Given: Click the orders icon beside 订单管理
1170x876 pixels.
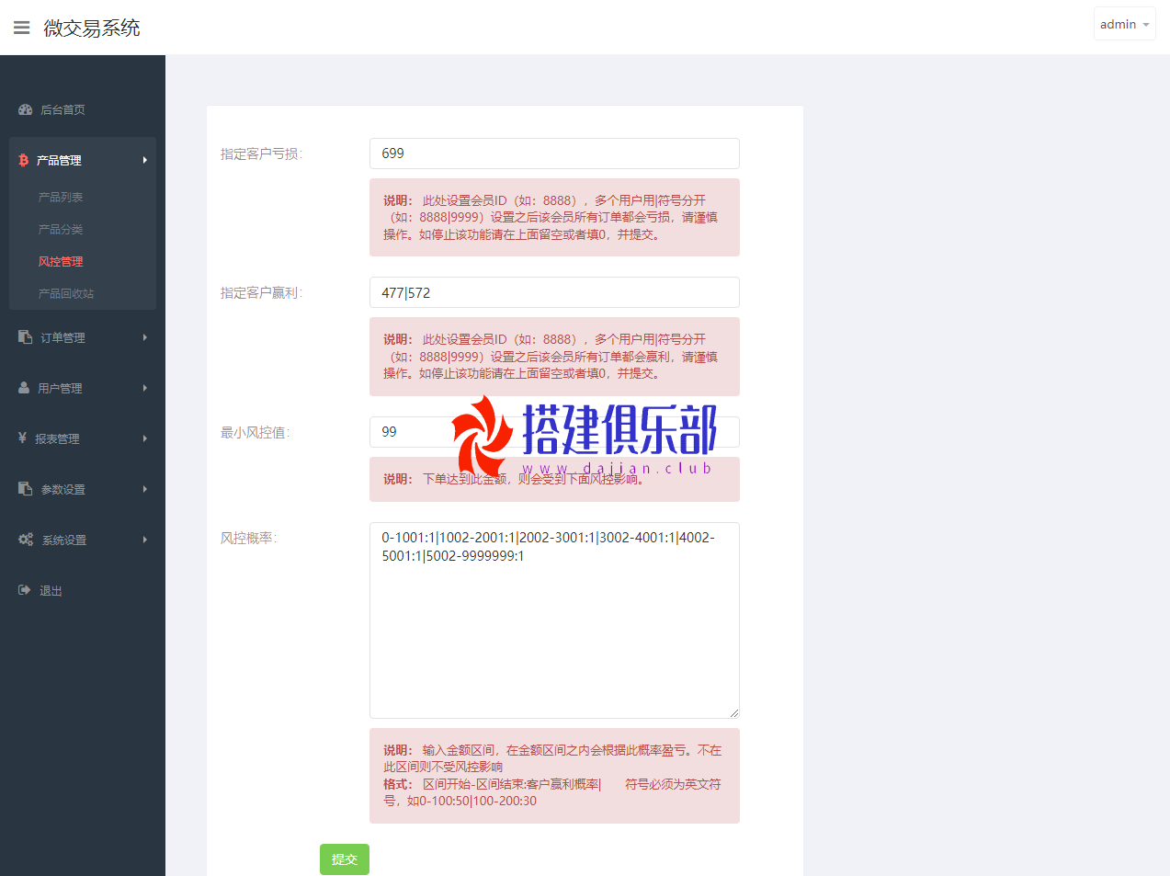Looking at the screenshot, I should point(26,337).
